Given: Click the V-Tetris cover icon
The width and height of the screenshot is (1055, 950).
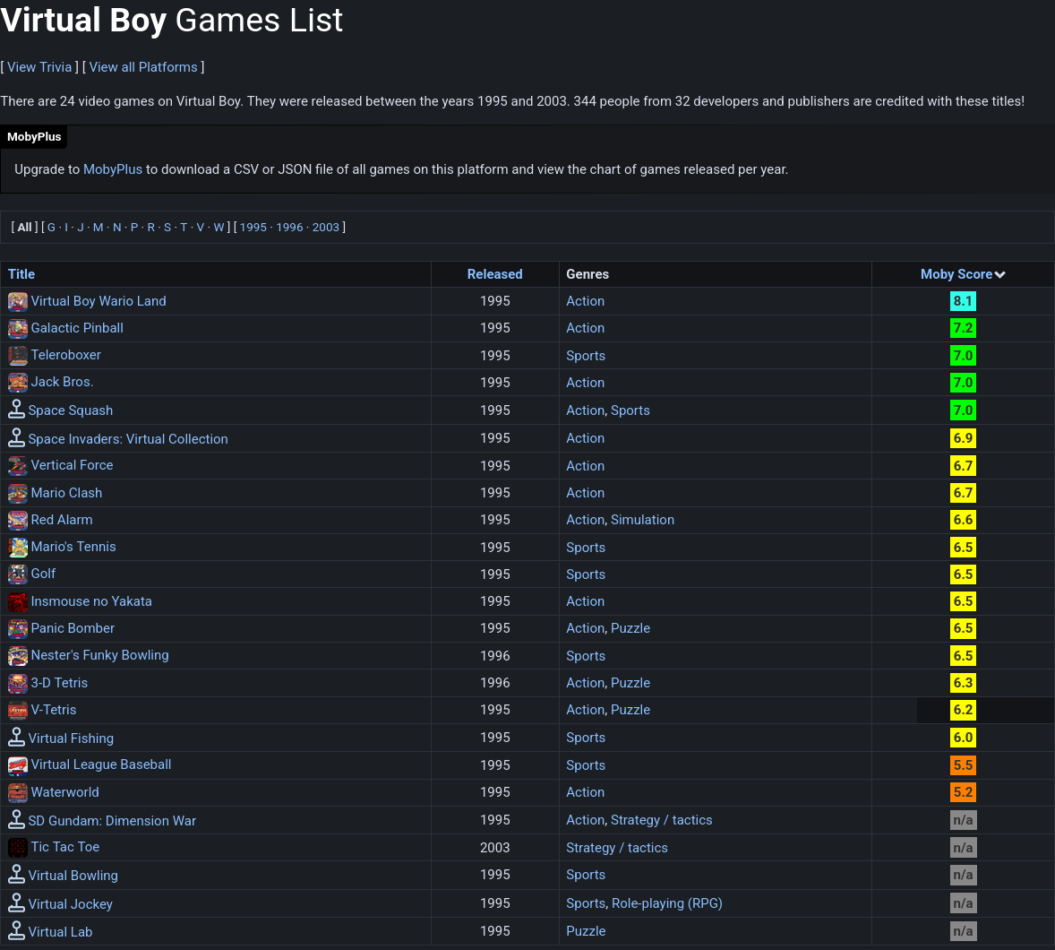Looking at the screenshot, I should (18, 710).
